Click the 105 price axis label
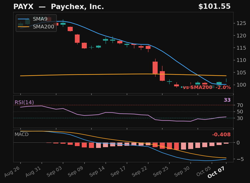 click(241, 73)
